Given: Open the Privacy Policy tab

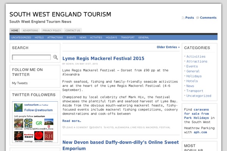Looking at the screenshot, I should [x=52, y=31].
